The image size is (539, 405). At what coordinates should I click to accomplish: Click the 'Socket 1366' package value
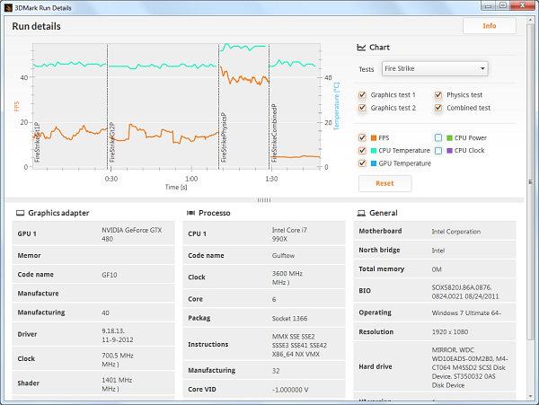click(x=289, y=319)
